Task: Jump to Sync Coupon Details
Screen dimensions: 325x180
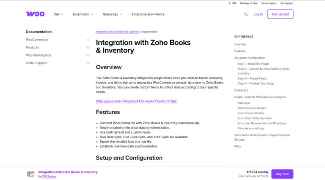Action: 251,113
